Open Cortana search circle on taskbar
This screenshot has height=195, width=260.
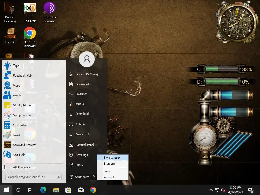pyautogui.click(x=18, y=190)
